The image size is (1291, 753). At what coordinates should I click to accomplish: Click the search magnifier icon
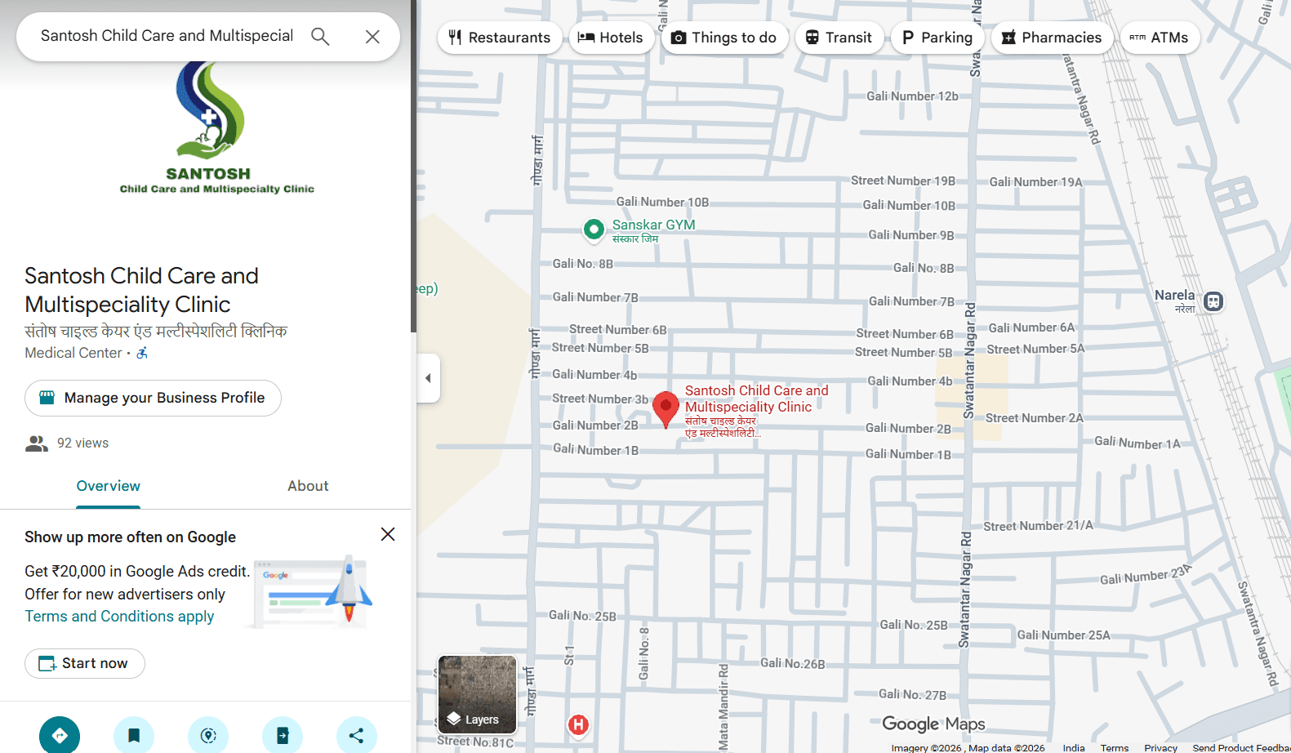click(320, 37)
